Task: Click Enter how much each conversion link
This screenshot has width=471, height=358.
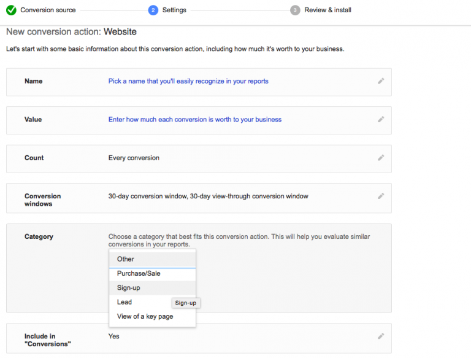Action: point(194,119)
